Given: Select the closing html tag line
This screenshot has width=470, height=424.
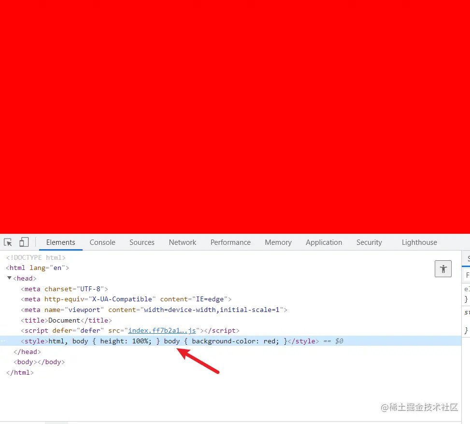Looking at the screenshot, I should 20,372.
